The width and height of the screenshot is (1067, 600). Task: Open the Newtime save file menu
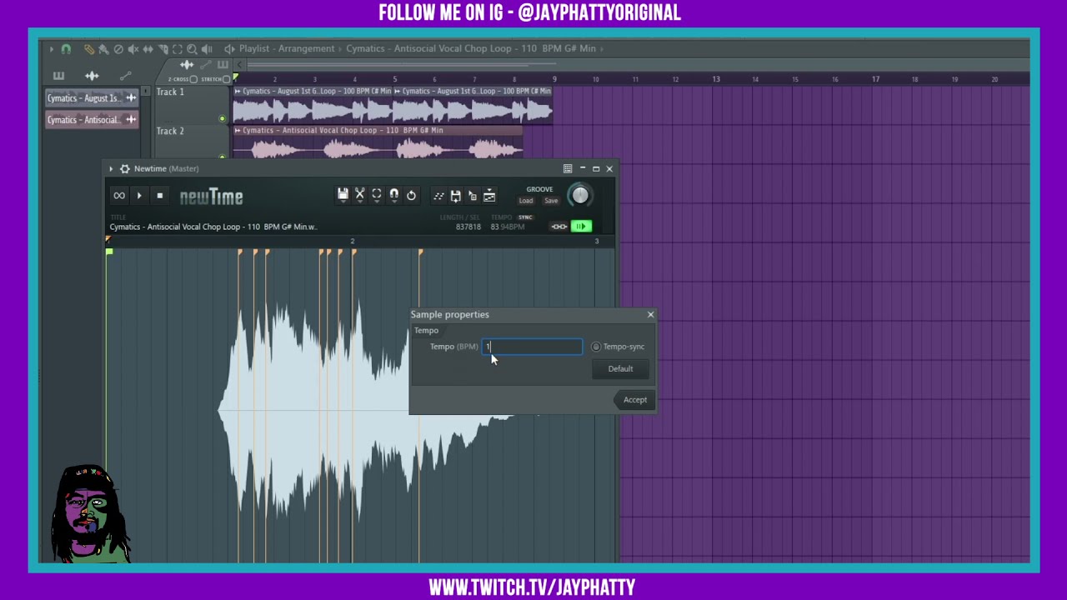343,195
